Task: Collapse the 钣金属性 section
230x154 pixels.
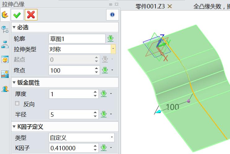Action: click(x=14, y=82)
